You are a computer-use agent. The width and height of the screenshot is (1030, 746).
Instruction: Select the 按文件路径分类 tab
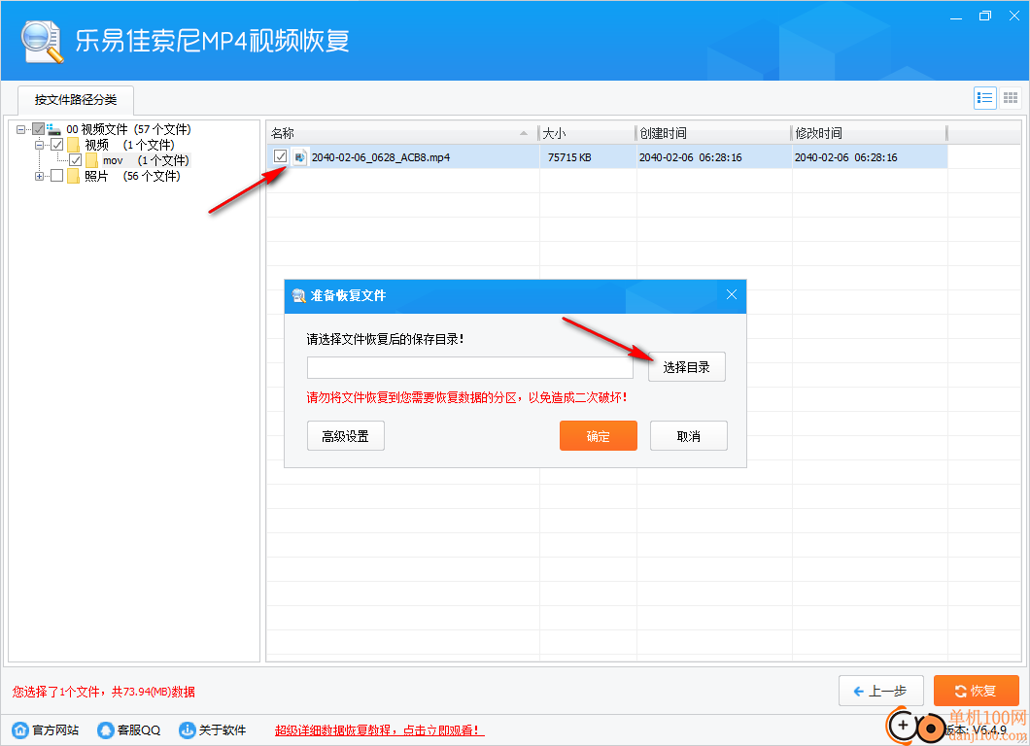click(x=76, y=100)
